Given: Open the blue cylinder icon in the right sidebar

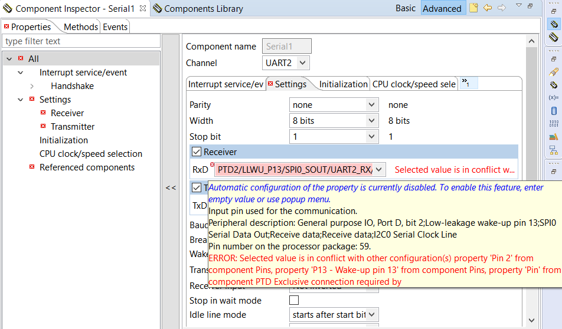Looking at the screenshot, I should [554, 111].
